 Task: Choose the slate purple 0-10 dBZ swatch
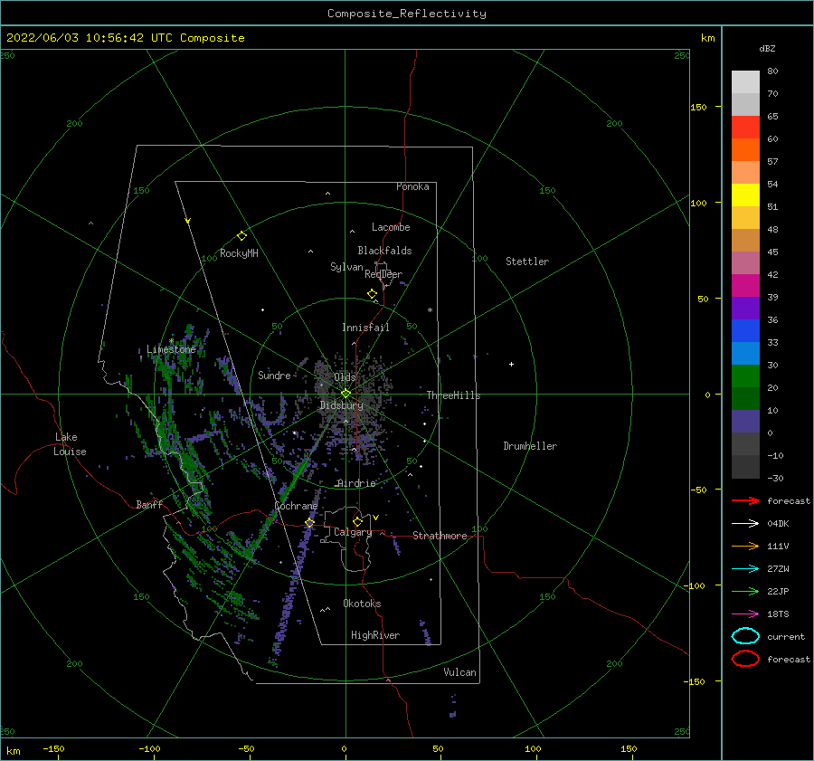(745, 421)
